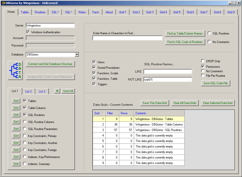The image size is (242, 177).
Task: Click Connect and Get Database Structure
Action: coord(50,64)
